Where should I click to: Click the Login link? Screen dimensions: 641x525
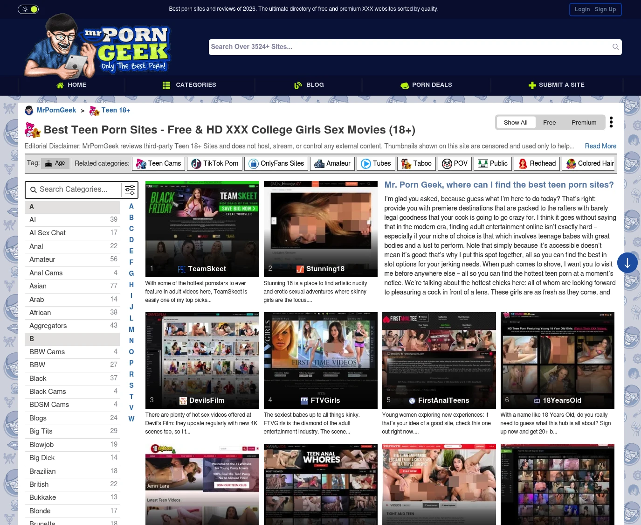tap(582, 9)
